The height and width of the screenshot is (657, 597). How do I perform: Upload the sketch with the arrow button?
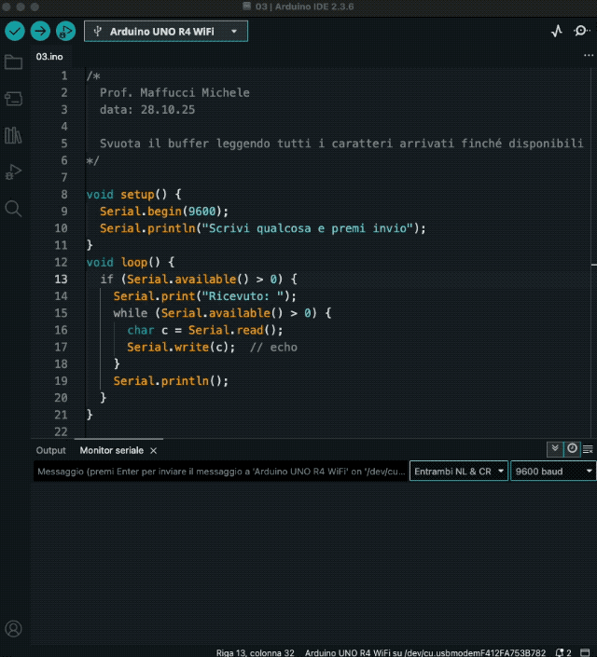(x=40, y=31)
